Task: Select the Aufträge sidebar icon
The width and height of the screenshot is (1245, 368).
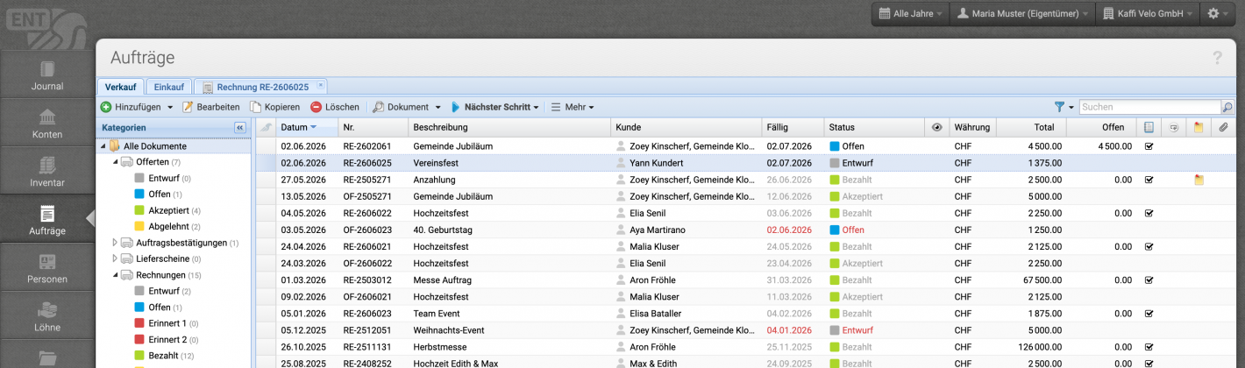Action: pos(46,214)
